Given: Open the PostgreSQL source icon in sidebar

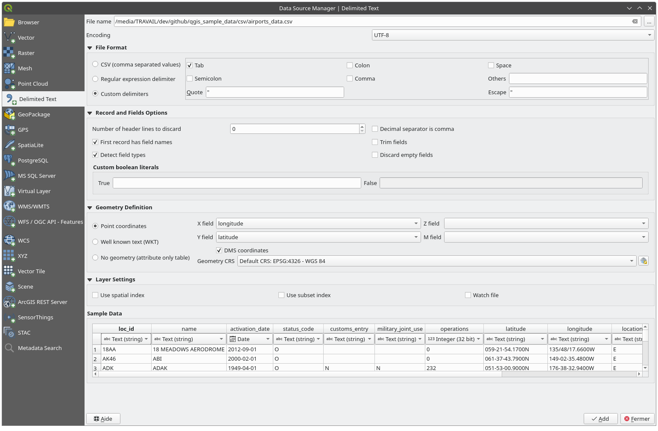Looking at the screenshot, I should pos(9,160).
